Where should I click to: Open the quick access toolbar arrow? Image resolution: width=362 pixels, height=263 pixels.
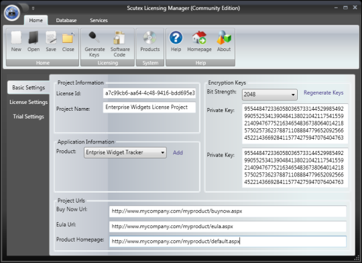[34, 8]
